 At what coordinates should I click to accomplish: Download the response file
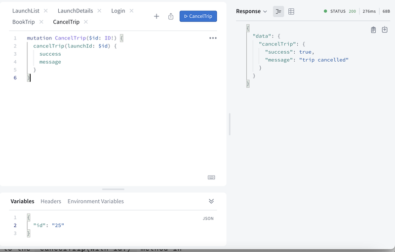[385, 30]
